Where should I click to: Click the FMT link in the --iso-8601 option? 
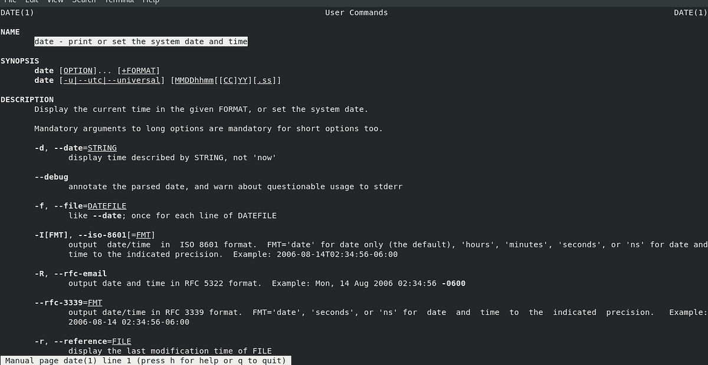pos(143,234)
